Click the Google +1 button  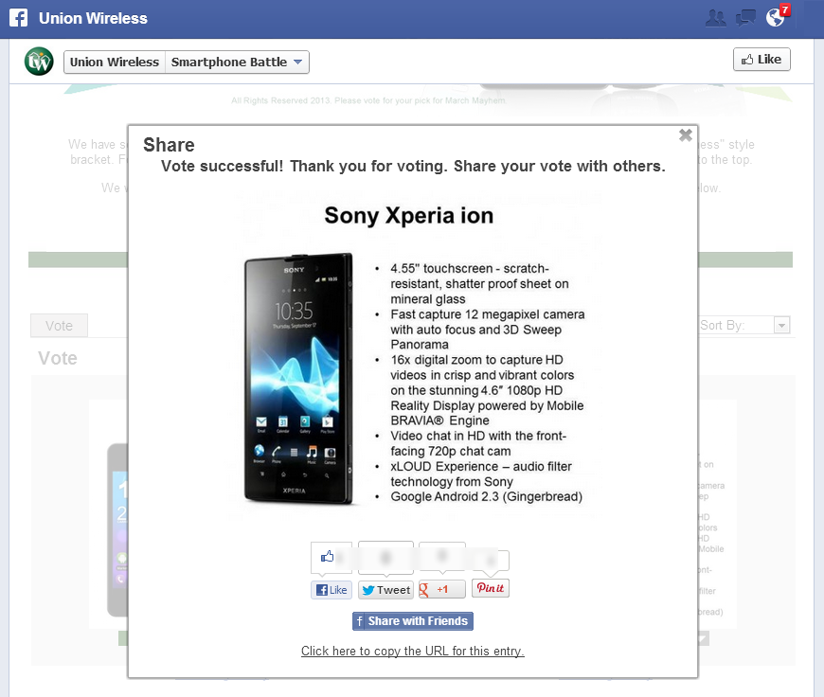pos(442,589)
